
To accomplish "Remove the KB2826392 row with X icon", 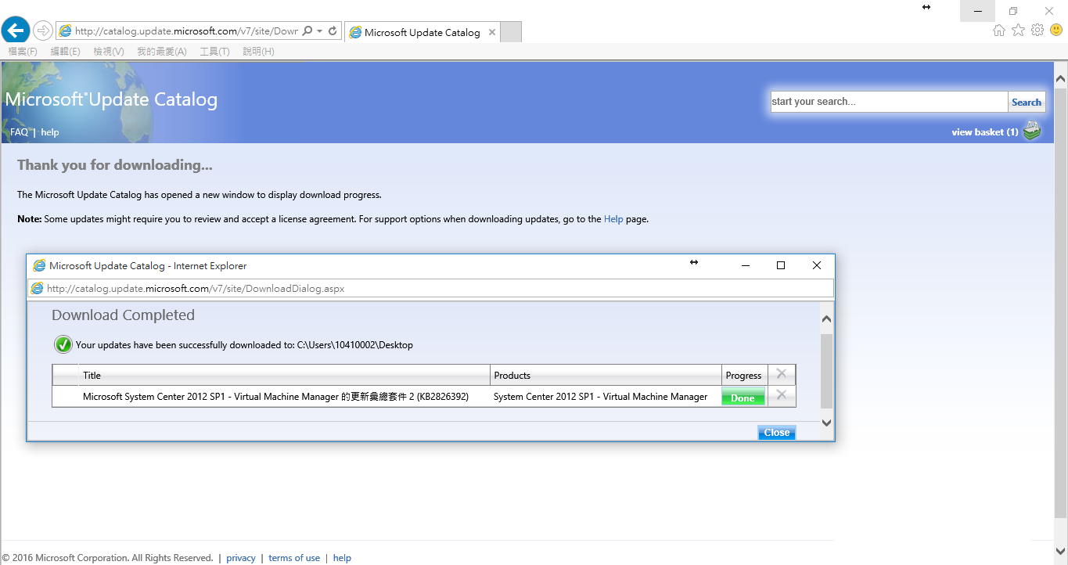I will 781,395.
